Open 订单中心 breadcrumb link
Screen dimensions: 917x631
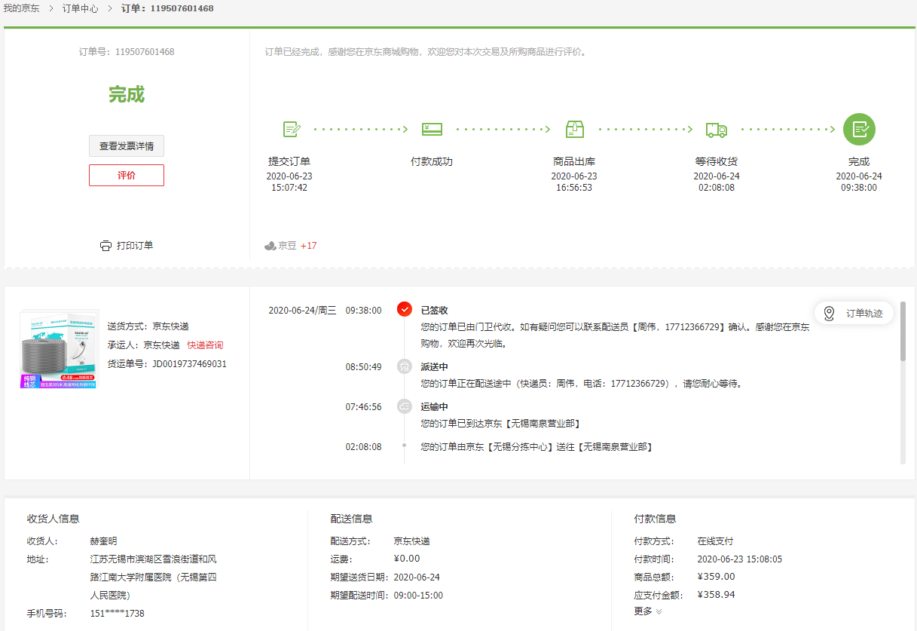[80, 8]
